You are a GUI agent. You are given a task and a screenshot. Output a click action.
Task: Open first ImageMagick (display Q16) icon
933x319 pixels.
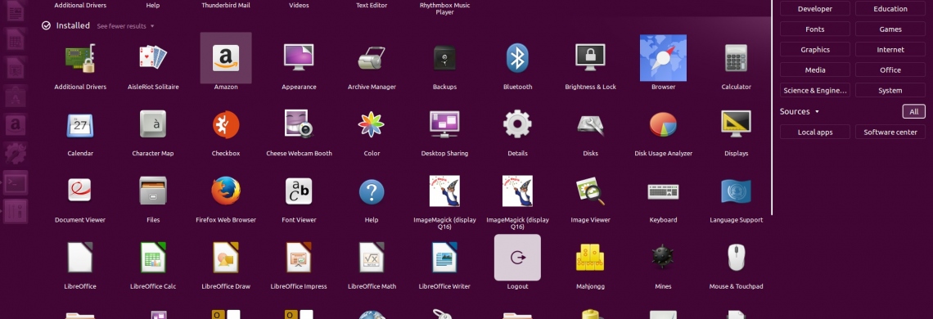tap(444, 191)
